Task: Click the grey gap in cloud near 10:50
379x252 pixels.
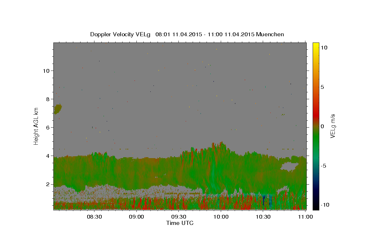Action: tap(289, 166)
